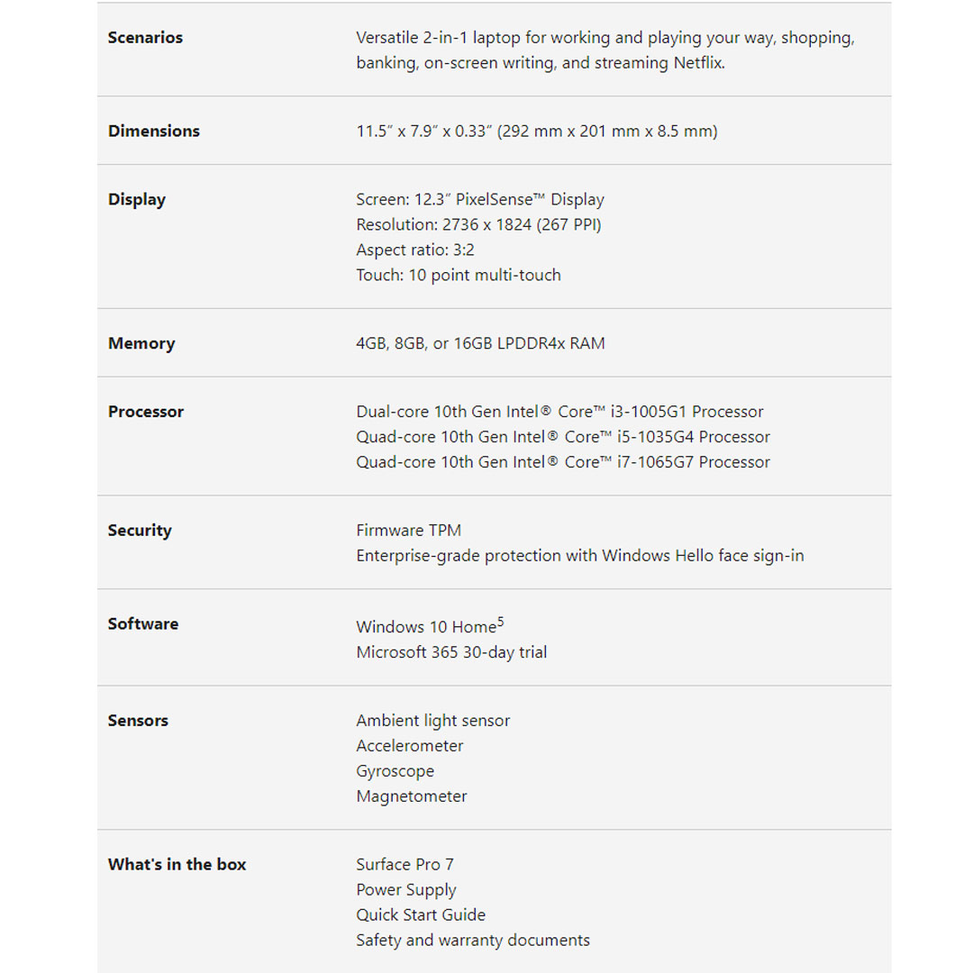Select the Quick Start Guide entry
The height and width of the screenshot is (973, 973).
[421, 915]
